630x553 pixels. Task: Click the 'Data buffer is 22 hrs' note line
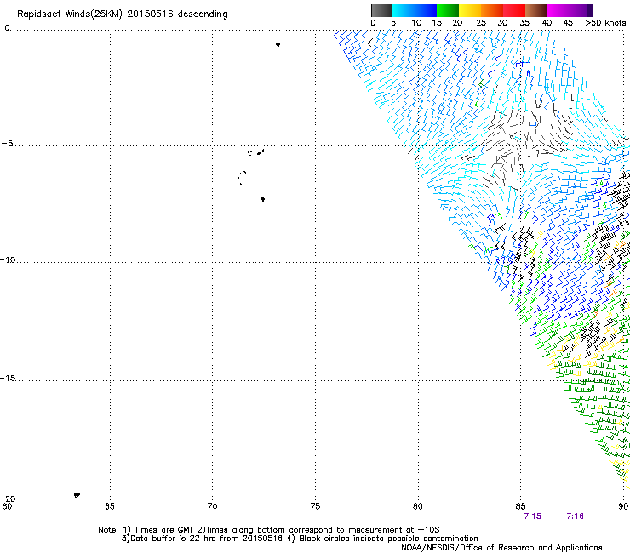pos(300,539)
